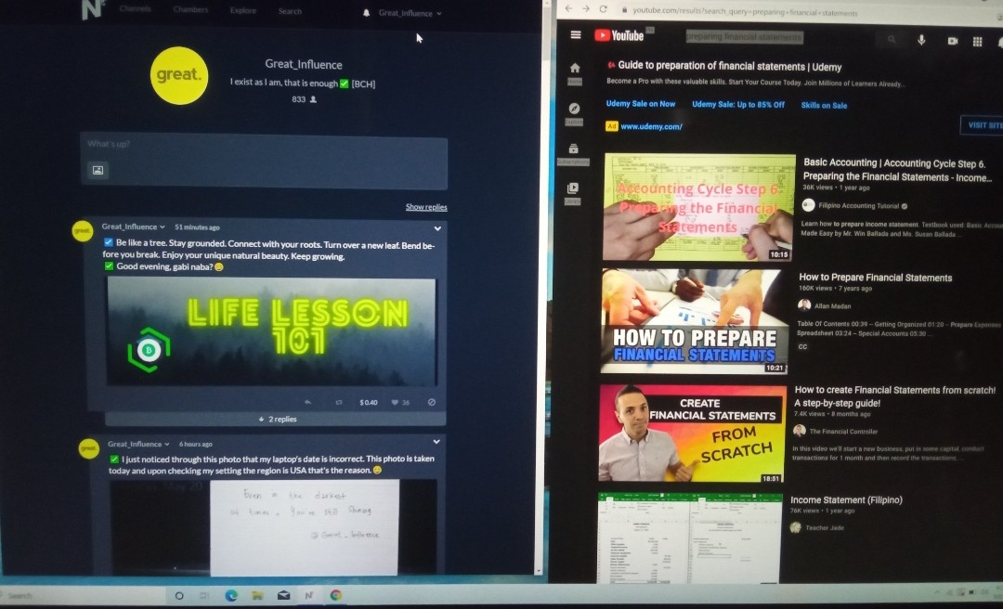Open YouTube Subscriptions in sidebar
This screenshot has height=609, width=1003.
pyautogui.click(x=573, y=153)
